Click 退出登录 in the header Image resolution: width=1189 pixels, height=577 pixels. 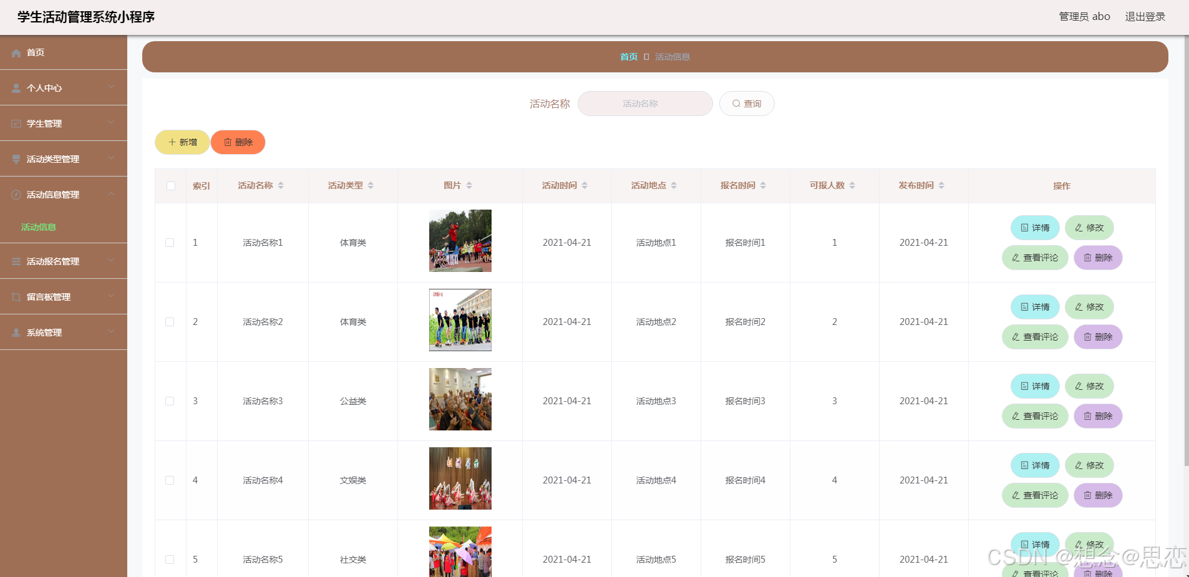(1145, 17)
